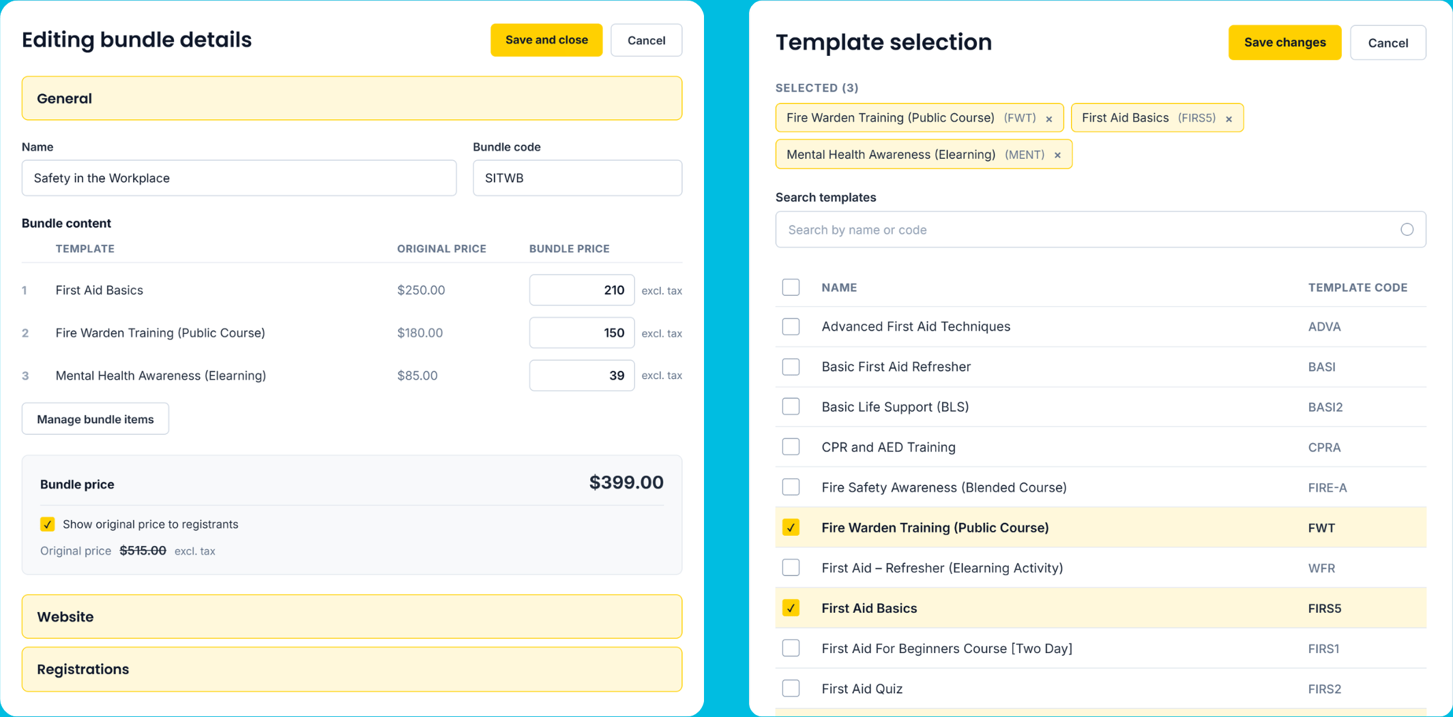Check Fire Safety Awareness (Blended Course) checkbox
Image resolution: width=1453 pixels, height=717 pixels.
(791, 487)
